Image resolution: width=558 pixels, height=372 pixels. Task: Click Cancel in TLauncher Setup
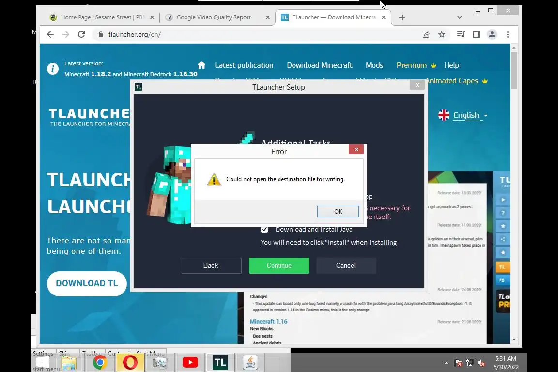coord(346,265)
